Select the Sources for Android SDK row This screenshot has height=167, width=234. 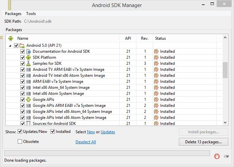click(x=114, y=123)
